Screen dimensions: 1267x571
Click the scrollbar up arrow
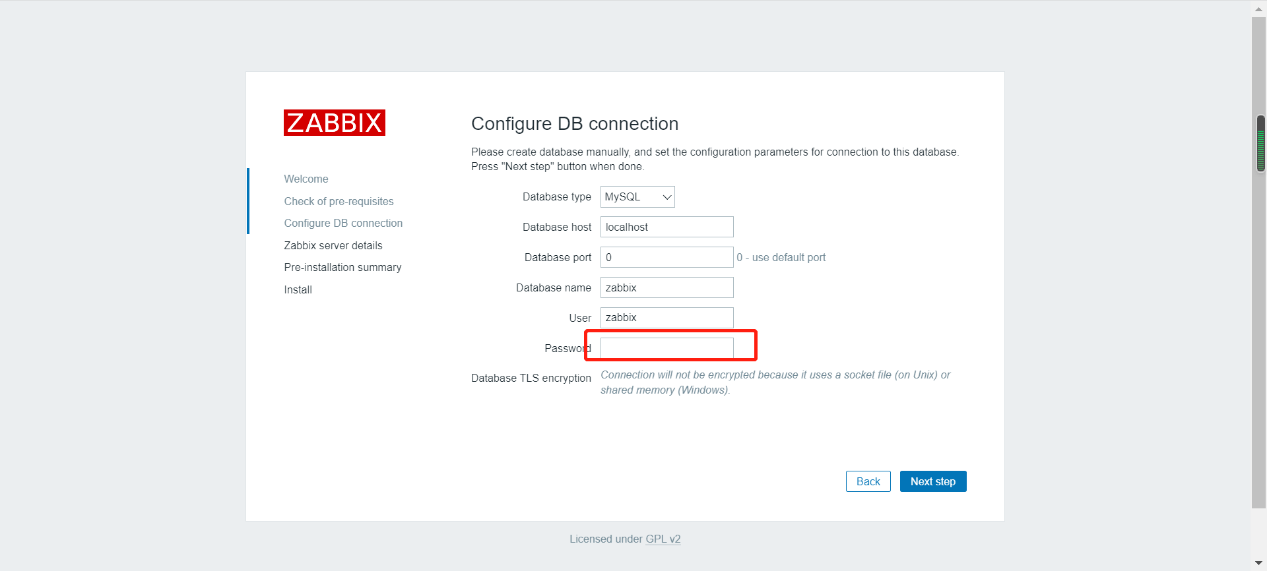pyautogui.click(x=1258, y=9)
